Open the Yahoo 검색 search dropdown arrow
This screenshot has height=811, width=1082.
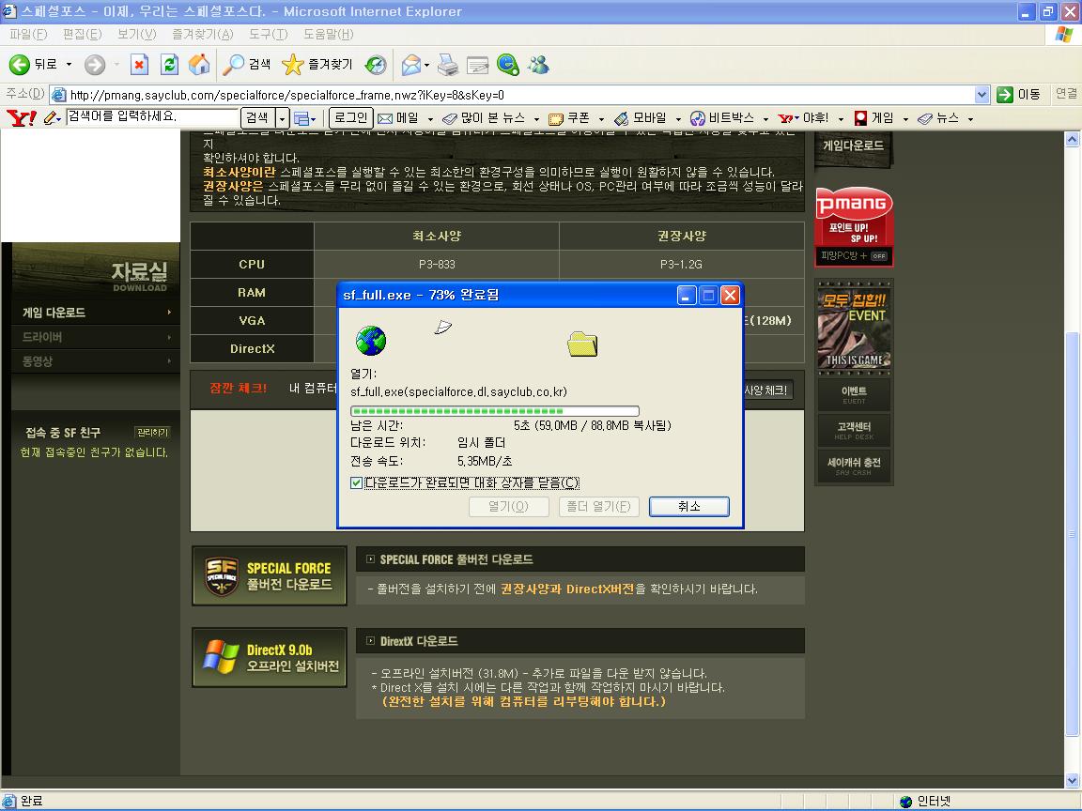point(282,118)
